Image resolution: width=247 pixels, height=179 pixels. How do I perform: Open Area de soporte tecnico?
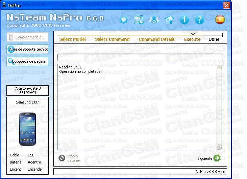[x=27, y=49]
